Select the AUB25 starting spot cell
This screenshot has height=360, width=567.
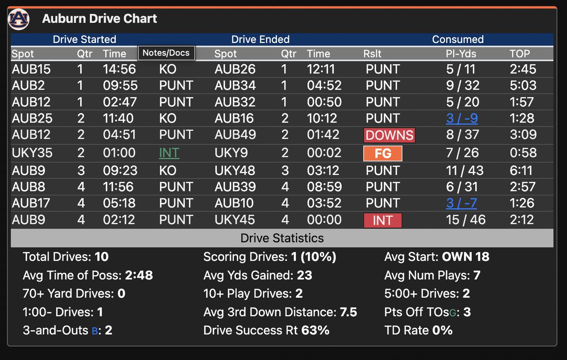[x=32, y=118]
